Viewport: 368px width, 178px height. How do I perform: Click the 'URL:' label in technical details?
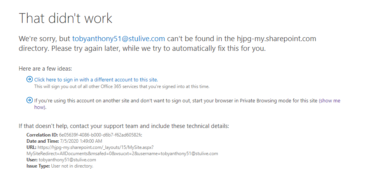[x=31, y=147]
